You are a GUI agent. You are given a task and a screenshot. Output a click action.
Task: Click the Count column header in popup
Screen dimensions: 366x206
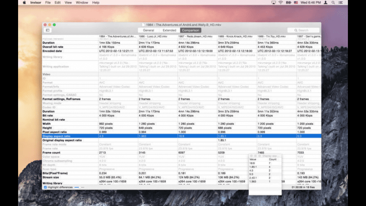[273, 159]
